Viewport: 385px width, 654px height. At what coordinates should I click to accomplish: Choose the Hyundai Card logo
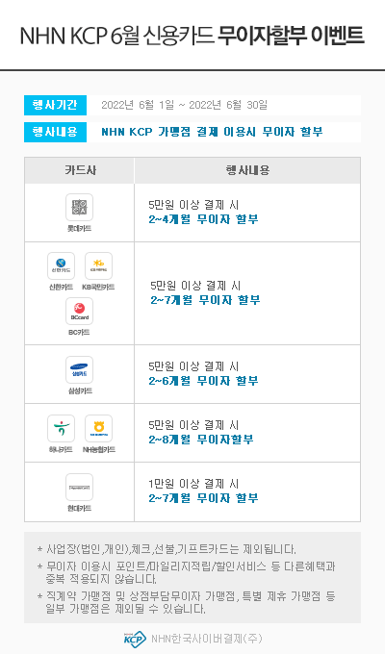(x=79, y=487)
